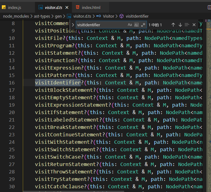
Task: Click the method cube icon in breadcrumb
Action: (x=121, y=16)
